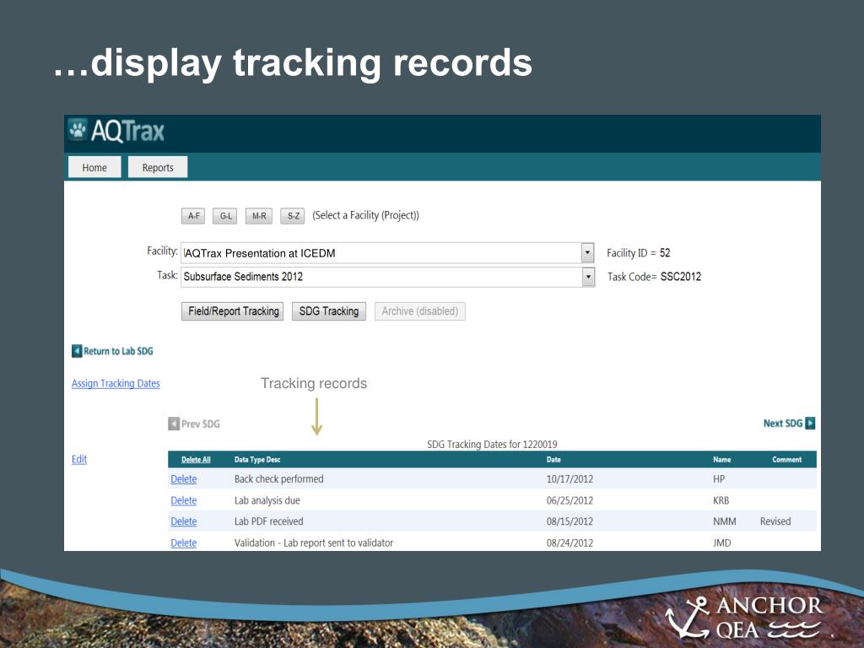Select the Facility combo box field
864x648 pixels.
387,253
